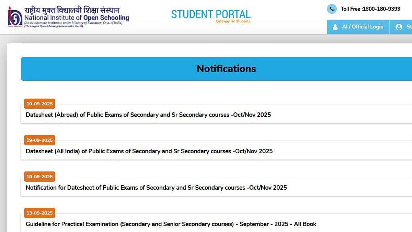The width and height of the screenshot is (412, 232).
Task: Click the Hindi institute name in header
Action: click(x=71, y=10)
